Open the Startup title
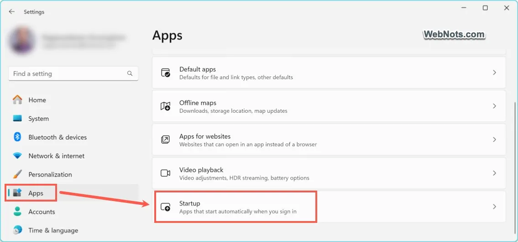 [x=189, y=203]
